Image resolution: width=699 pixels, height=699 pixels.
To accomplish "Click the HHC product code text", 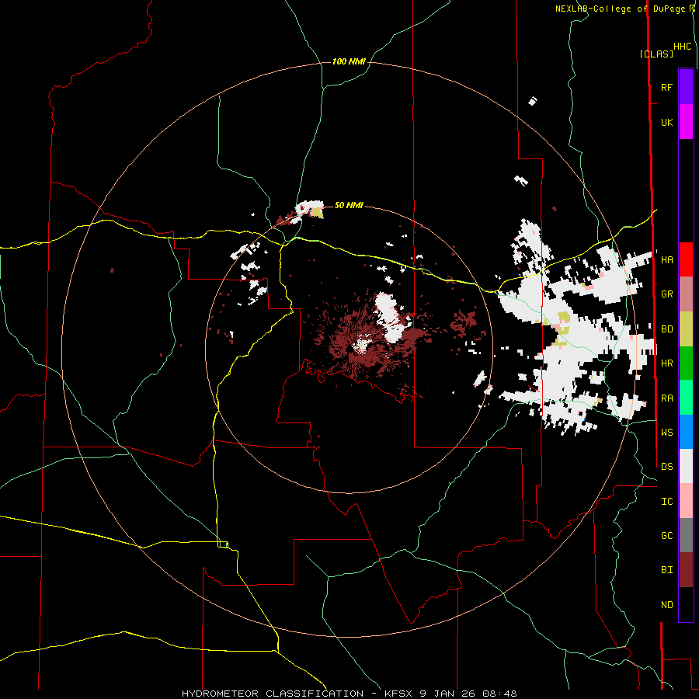I will (683, 47).
